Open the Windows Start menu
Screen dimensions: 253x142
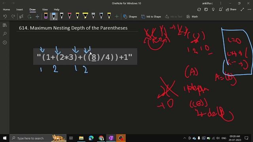click(5, 138)
